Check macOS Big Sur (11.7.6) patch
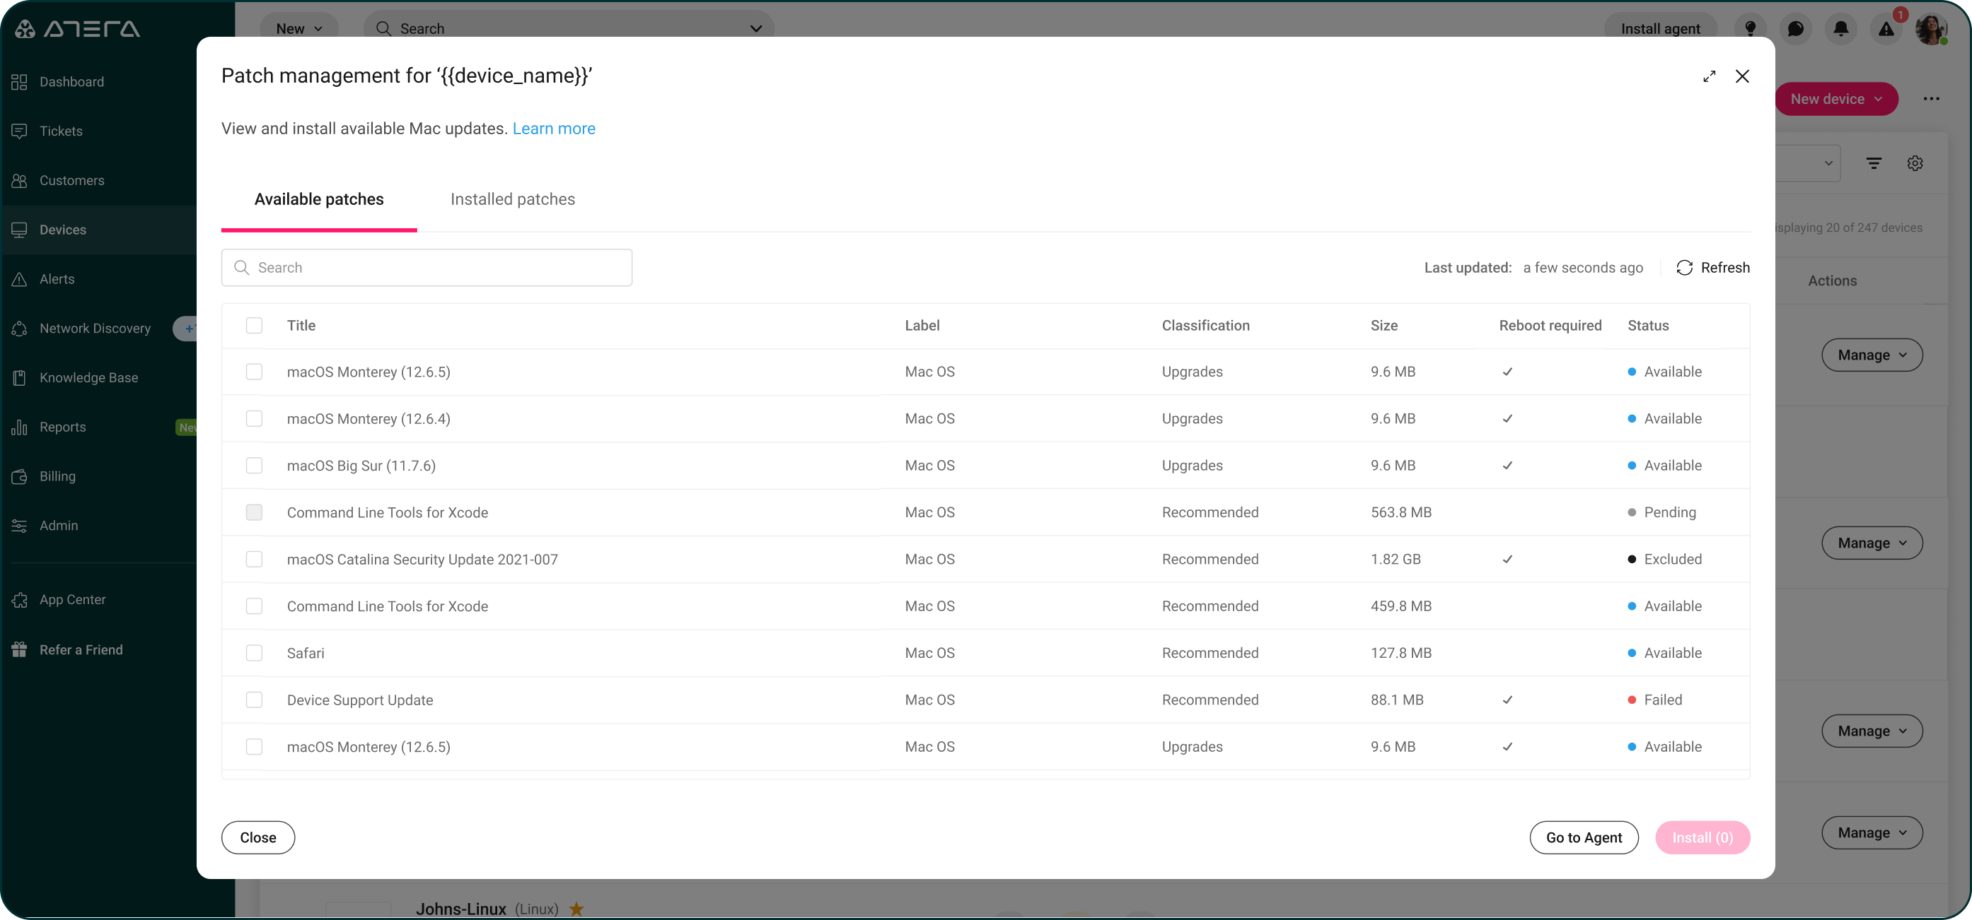Screen dimensions: 1972x920 coord(254,466)
